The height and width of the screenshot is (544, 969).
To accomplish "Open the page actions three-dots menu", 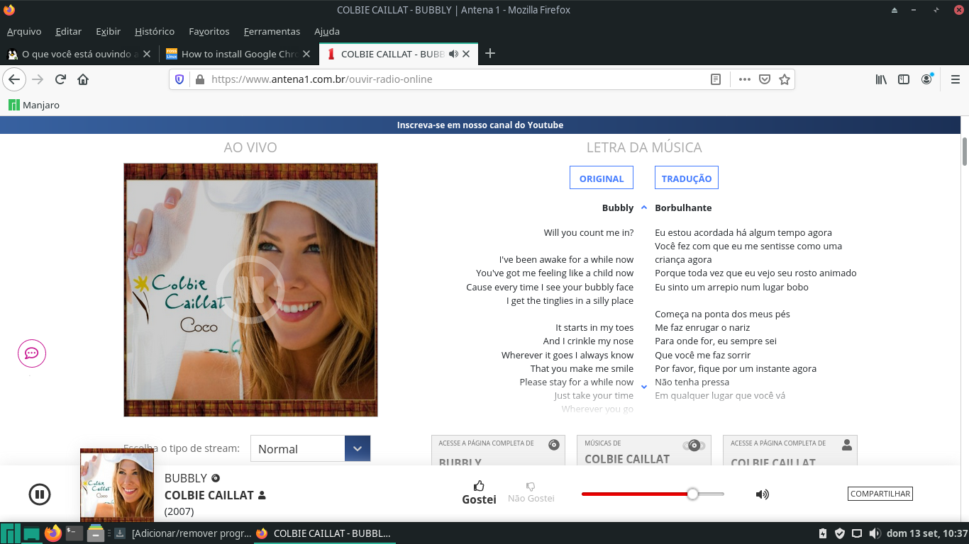I will (x=744, y=79).
